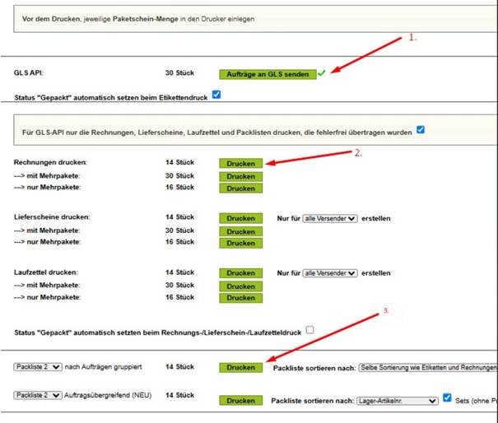Open the 'Lager-Artikelnr.' sort dropdown

point(395,400)
